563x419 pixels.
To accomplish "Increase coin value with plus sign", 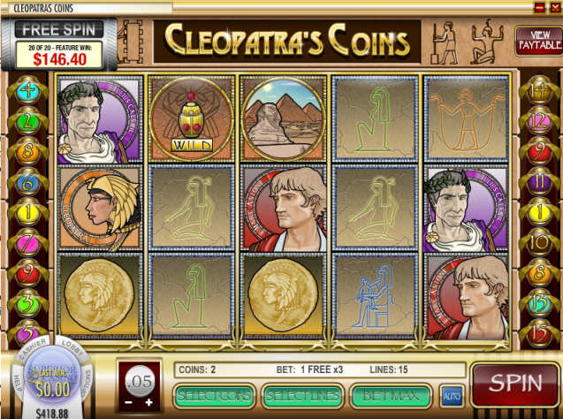I will tap(149, 403).
